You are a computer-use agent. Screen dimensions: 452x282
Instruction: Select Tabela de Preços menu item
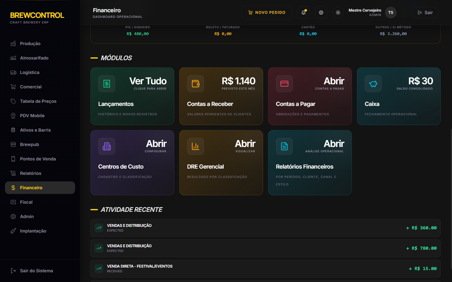40,101
